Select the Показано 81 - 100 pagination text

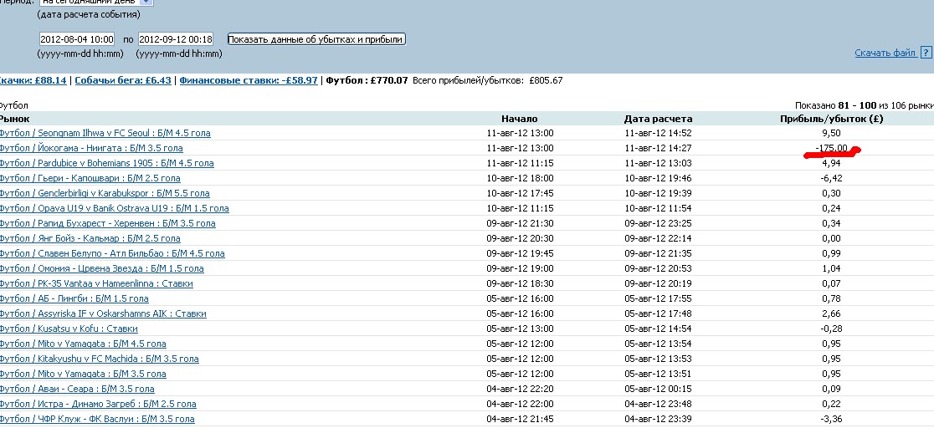(x=865, y=105)
